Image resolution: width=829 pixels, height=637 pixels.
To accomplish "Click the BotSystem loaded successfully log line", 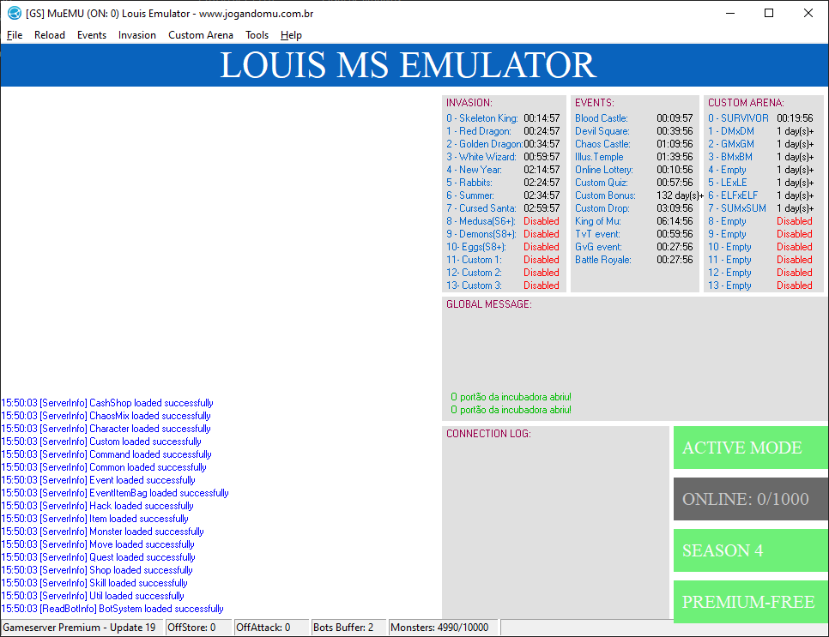I will (x=112, y=609).
